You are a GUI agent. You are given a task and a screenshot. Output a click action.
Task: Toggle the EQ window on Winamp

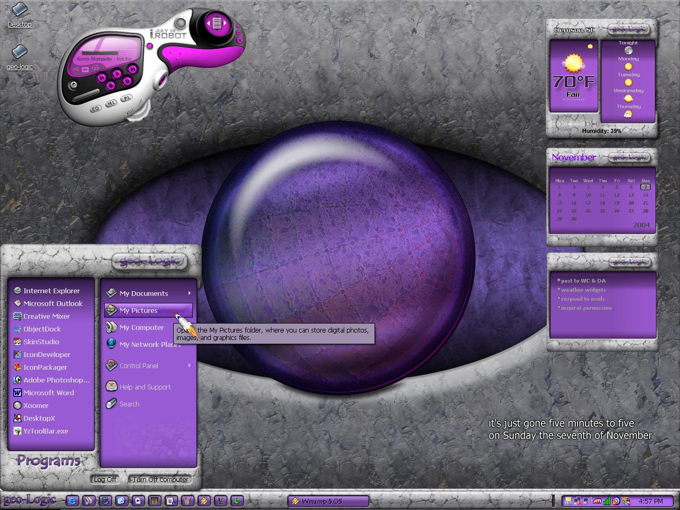96,108
